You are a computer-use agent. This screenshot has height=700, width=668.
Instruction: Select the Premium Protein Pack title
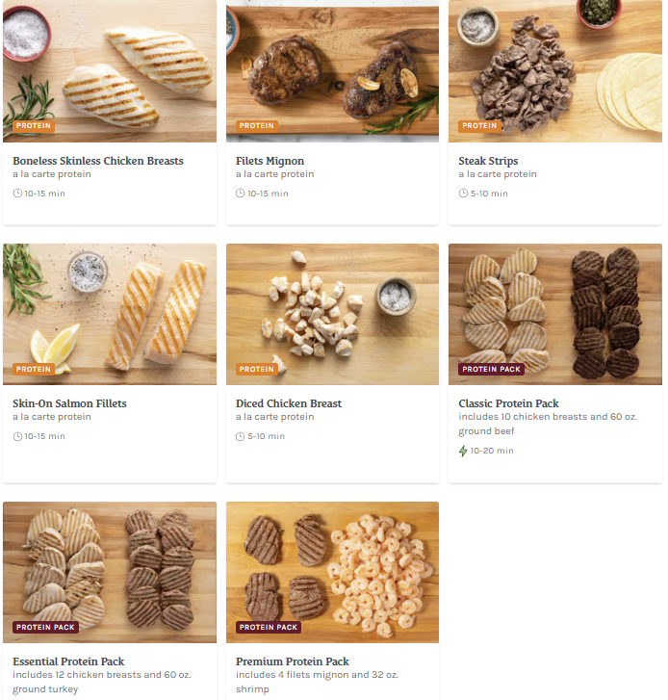coord(293,661)
